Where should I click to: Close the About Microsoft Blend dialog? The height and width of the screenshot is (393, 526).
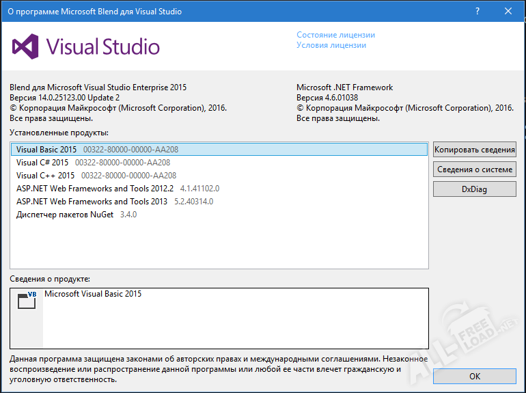pyautogui.click(x=508, y=12)
